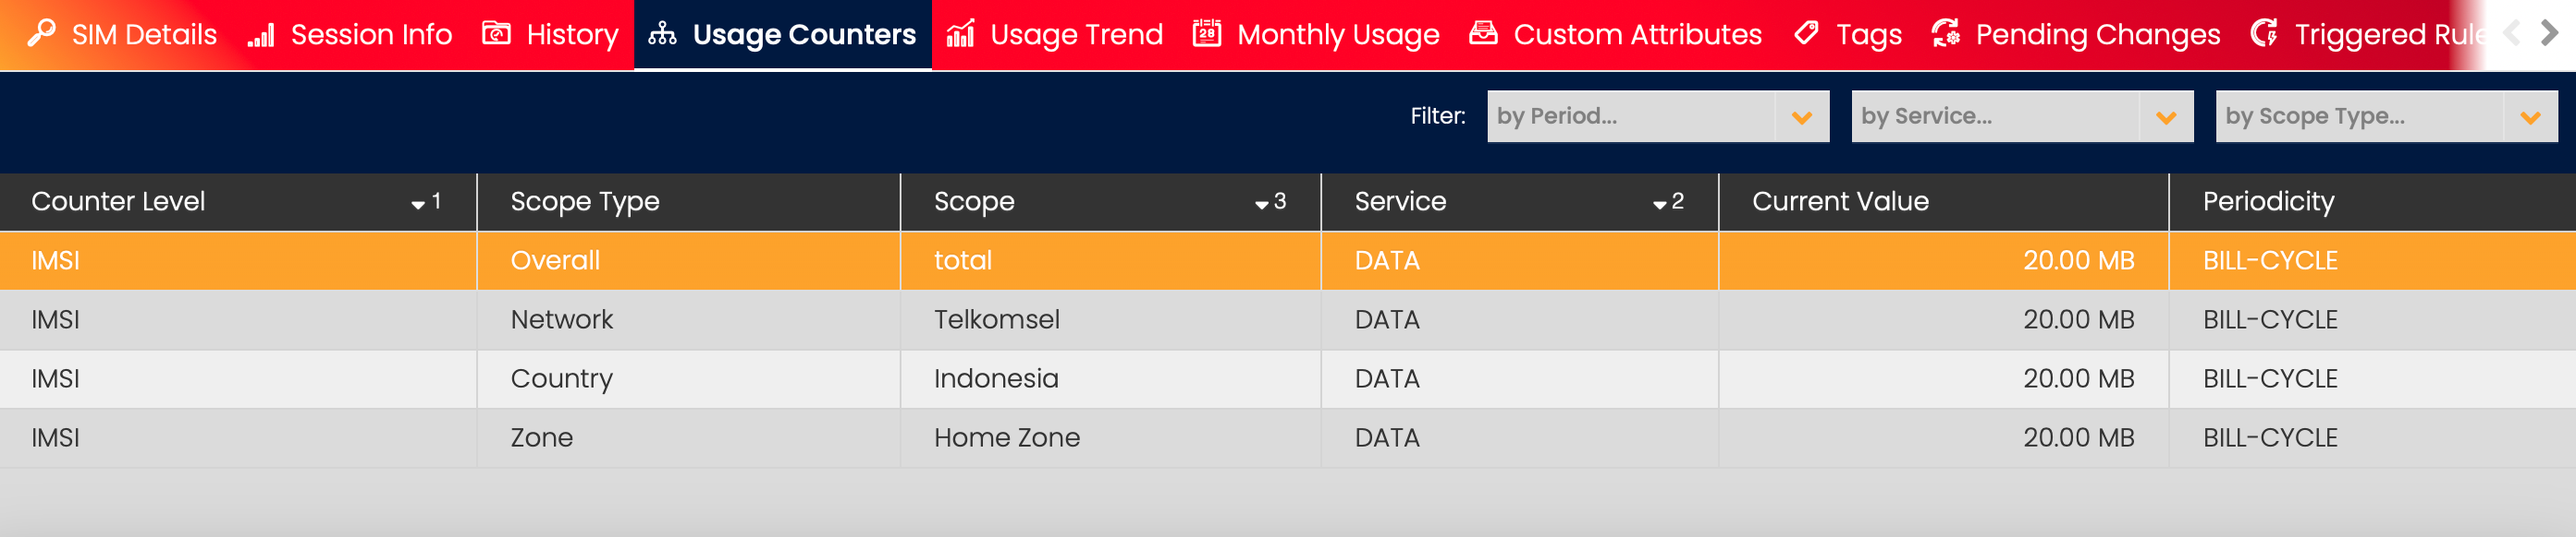Click the Custom Attributes tray icon

(x=1483, y=34)
